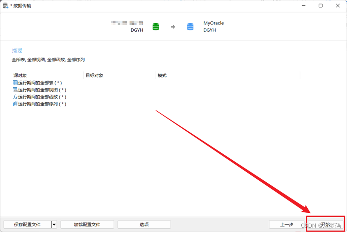
Task: Click the table icon beside 运行期间的全部表
Action: pyautogui.click(x=15, y=83)
